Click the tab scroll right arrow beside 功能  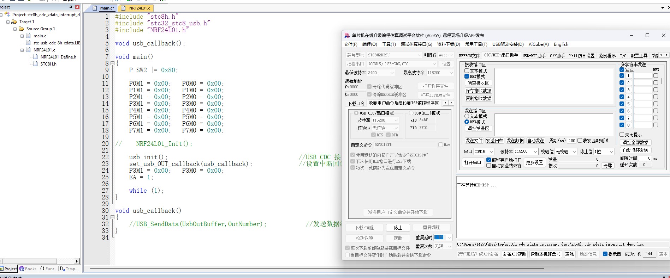pos(666,55)
